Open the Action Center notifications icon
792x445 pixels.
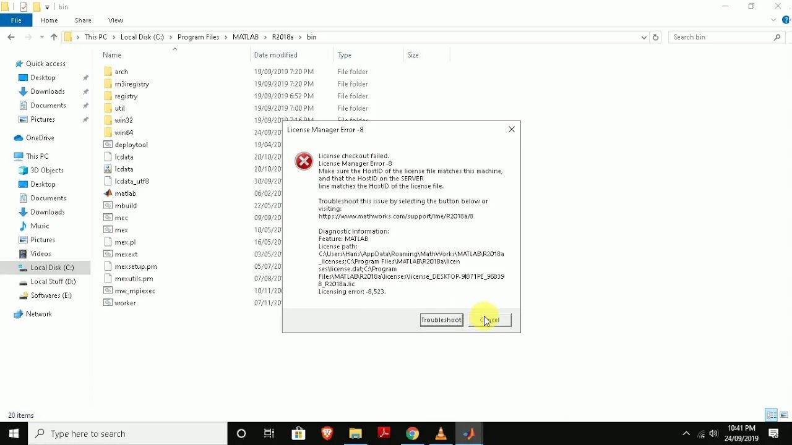pyautogui.click(x=773, y=433)
